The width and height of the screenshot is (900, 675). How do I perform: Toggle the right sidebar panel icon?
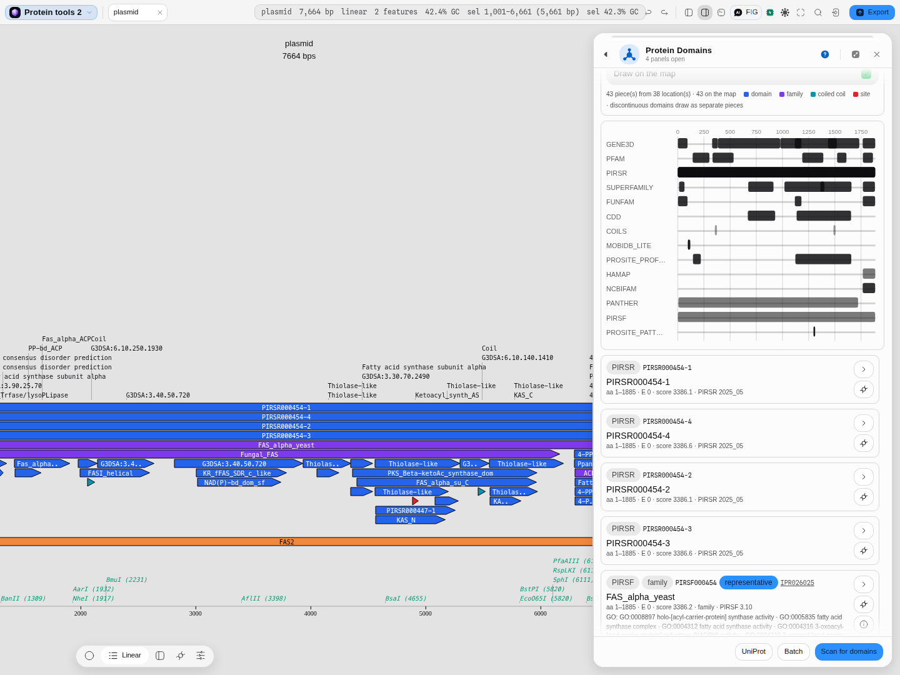[x=705, y=12]
